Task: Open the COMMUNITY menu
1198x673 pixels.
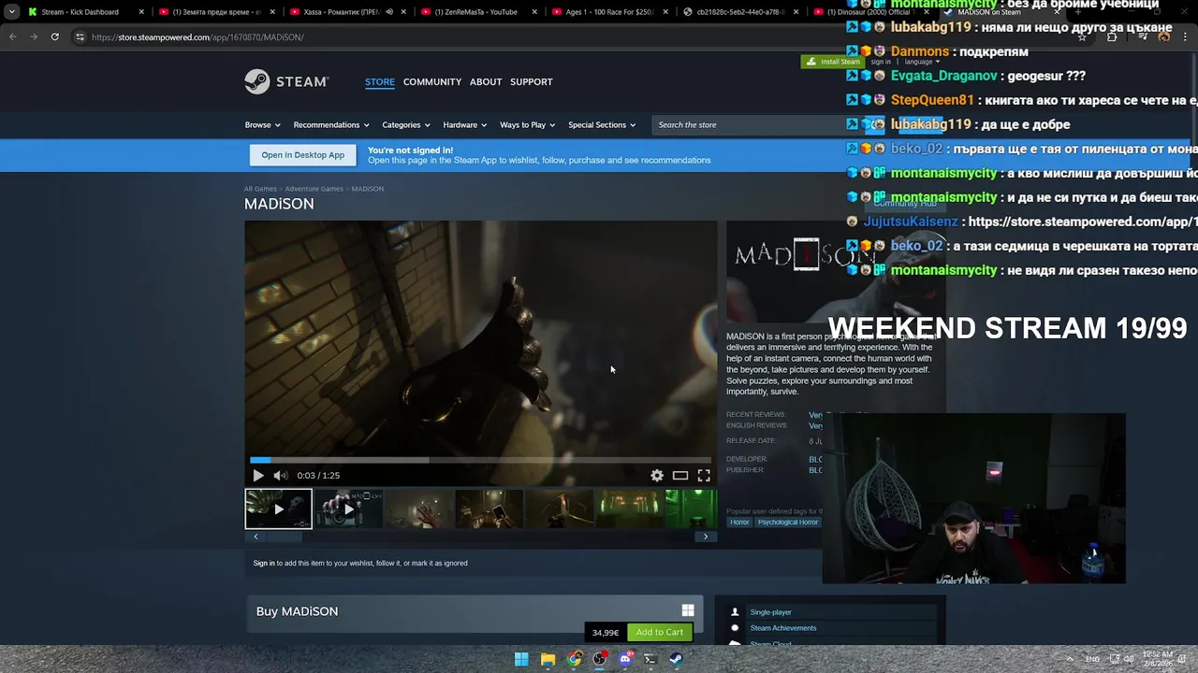Action: pos(432,81)
